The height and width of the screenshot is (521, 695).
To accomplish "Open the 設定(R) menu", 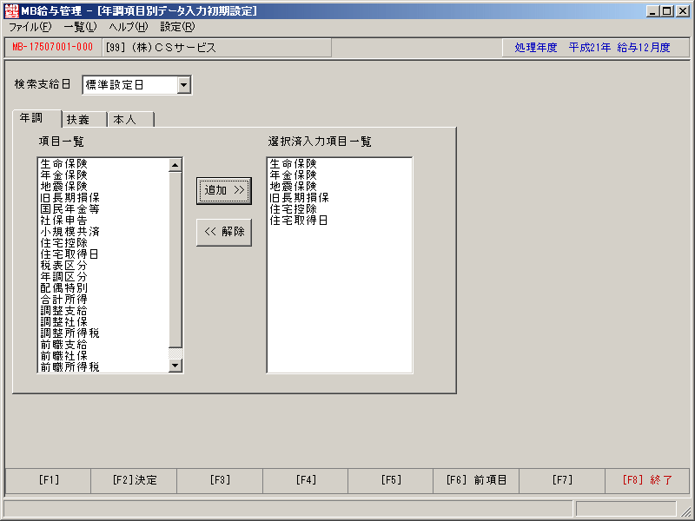I will point(177,27).
